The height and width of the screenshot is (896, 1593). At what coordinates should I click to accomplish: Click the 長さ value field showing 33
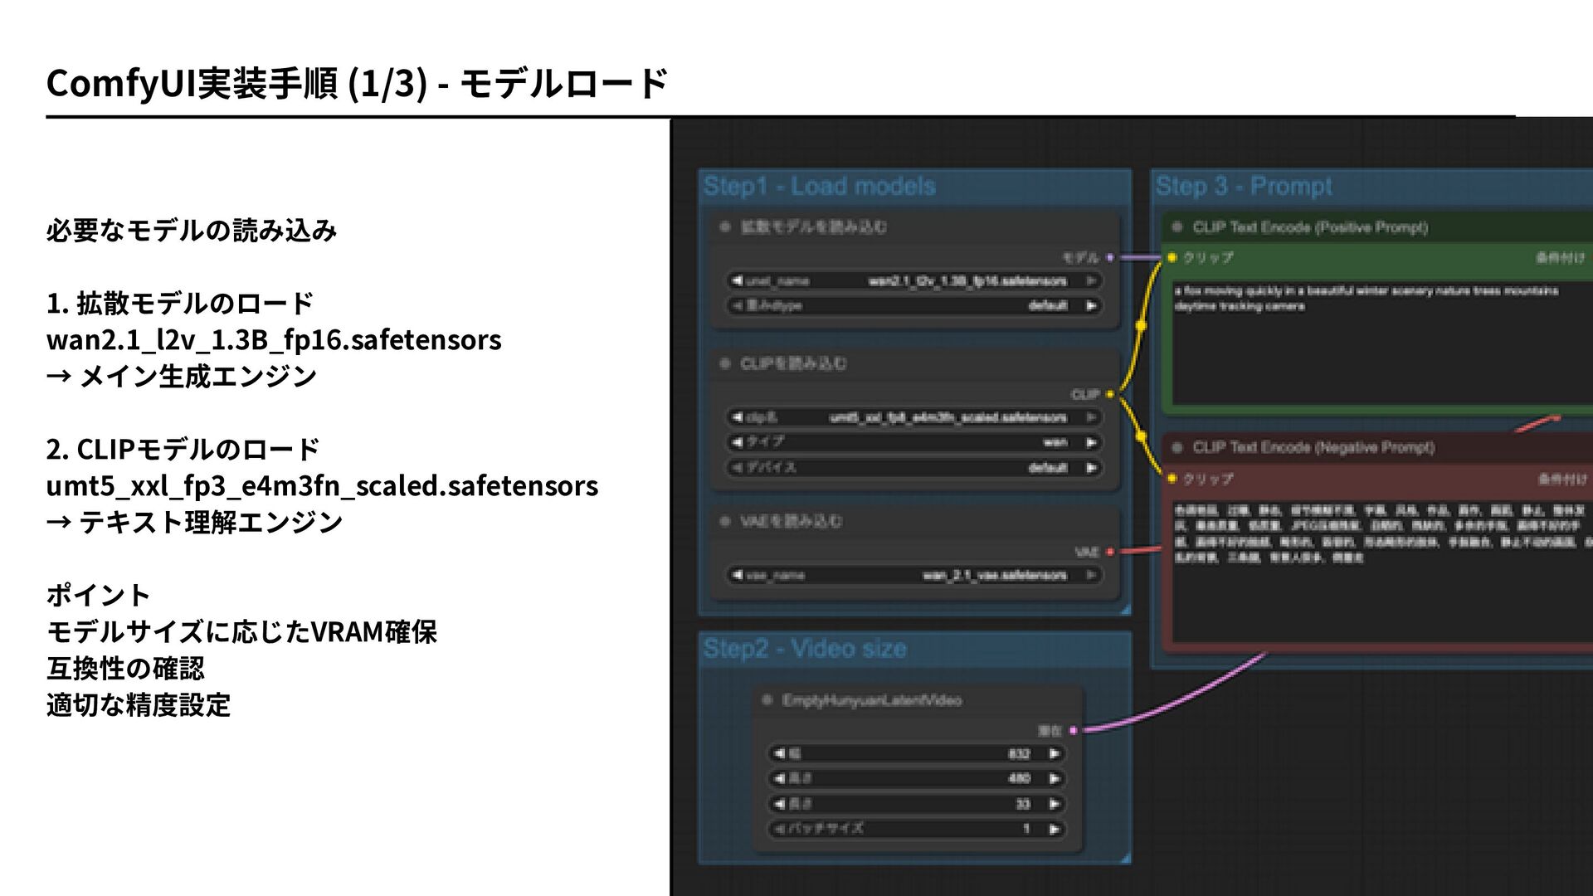click(x=917, y=804)
